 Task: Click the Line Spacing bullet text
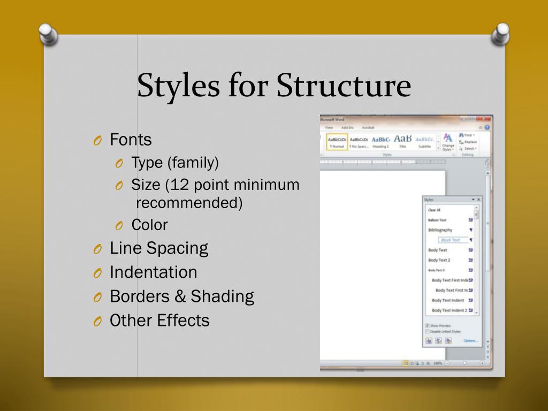pos(159,248)
